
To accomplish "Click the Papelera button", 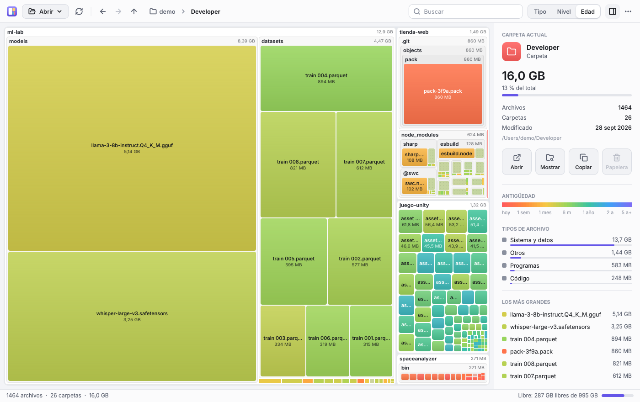I will (617, 162).
